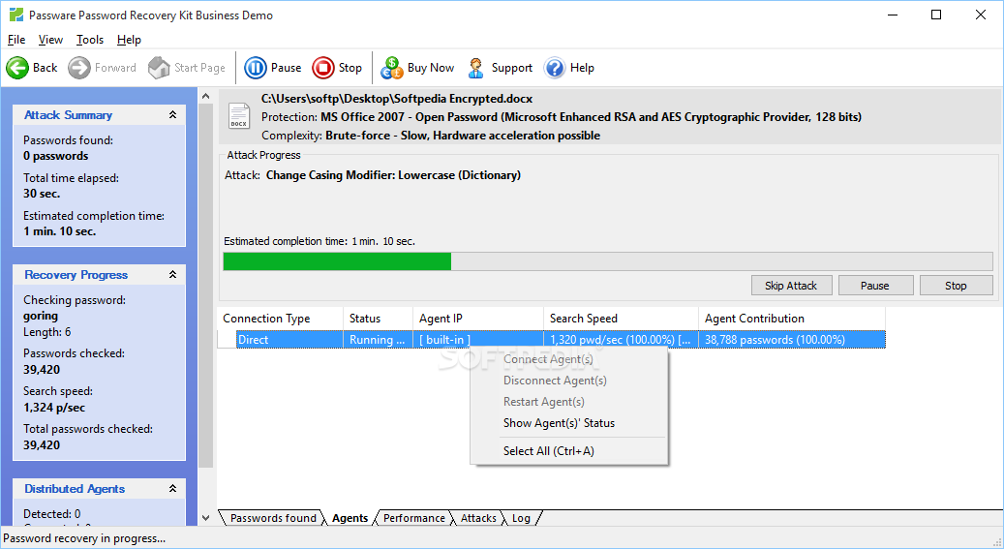Open the View menu
Screen dimensions: 1004x549
[x=50, y=40]
